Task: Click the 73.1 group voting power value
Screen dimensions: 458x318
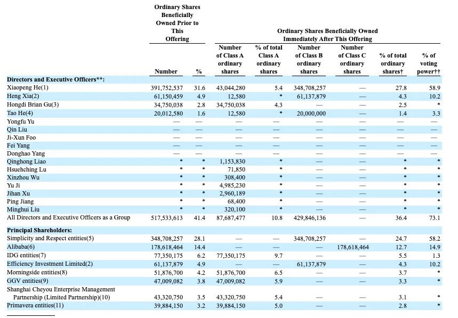Action: coord(435,218)
